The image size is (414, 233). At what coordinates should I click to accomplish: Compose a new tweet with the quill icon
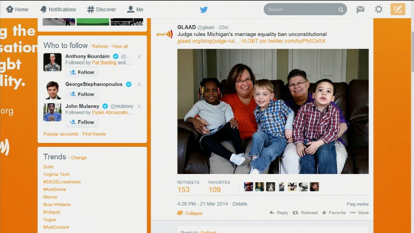click(397, 10)
